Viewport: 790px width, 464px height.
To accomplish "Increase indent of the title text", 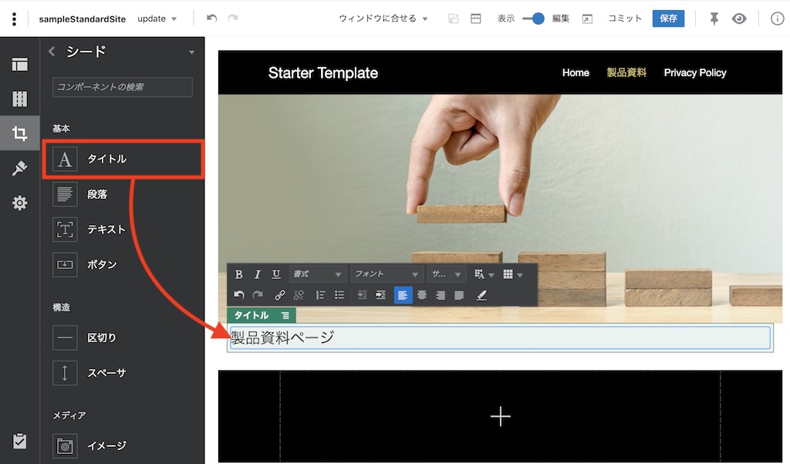I will click(x=380, y=295).
